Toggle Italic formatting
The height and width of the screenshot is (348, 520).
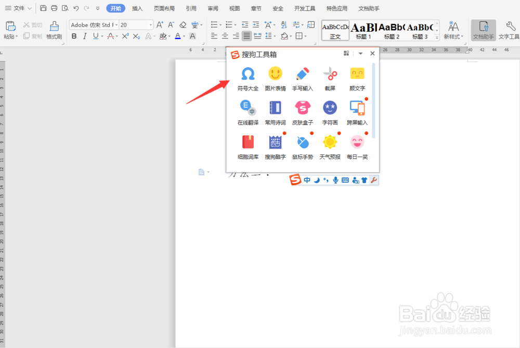pyautogui.click(x=85, y=36)
